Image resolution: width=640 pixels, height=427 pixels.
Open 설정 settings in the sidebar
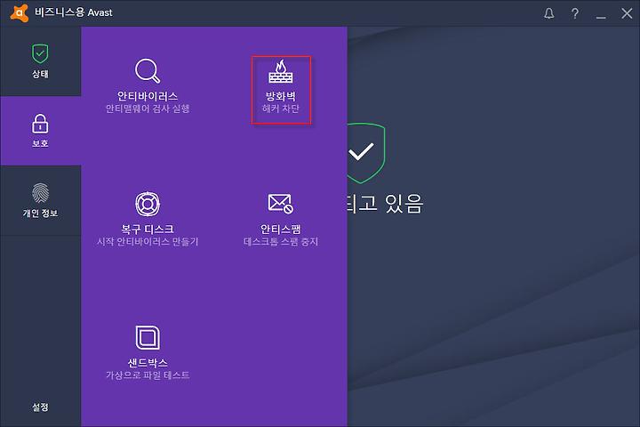[40, 407]
